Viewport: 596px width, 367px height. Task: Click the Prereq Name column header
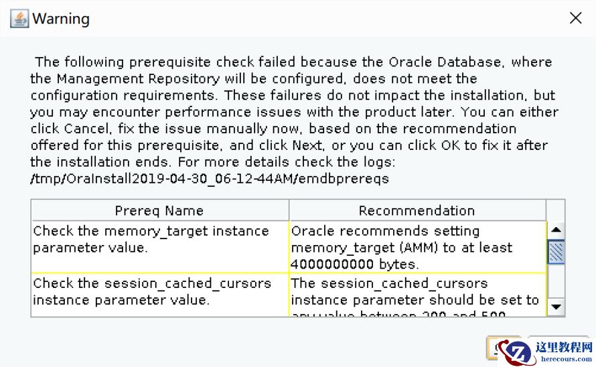point(159,210)
